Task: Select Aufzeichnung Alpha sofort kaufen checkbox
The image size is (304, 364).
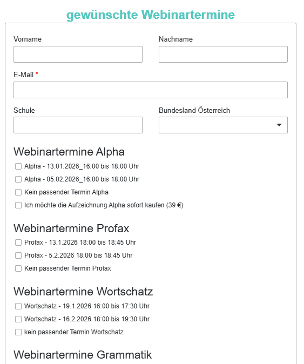Action: (x=18, y=205)
